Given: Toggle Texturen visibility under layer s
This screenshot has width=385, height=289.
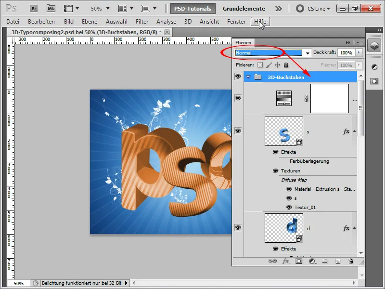Looking at the screenshot, I should [x=275, y=171].
